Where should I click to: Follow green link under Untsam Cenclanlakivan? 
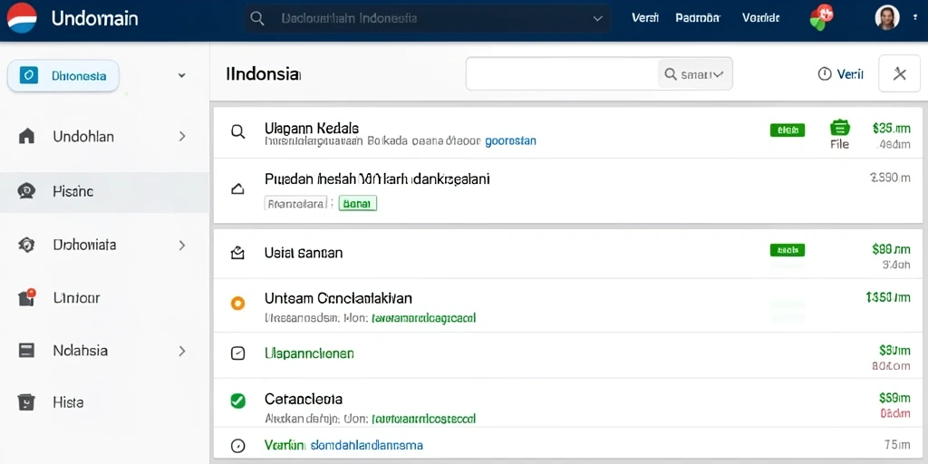423,318
